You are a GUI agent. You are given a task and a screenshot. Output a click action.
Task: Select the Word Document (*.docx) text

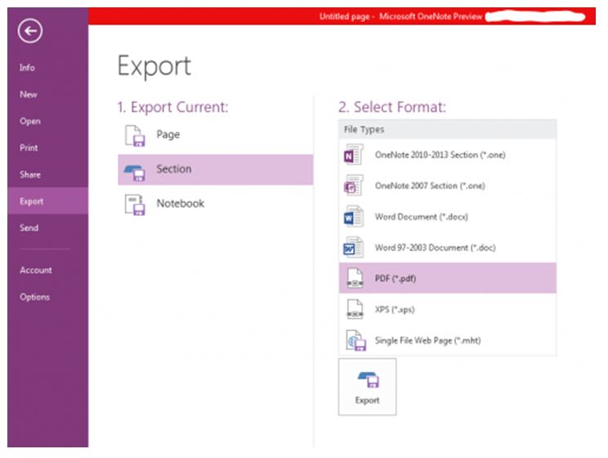coord(422,217)
